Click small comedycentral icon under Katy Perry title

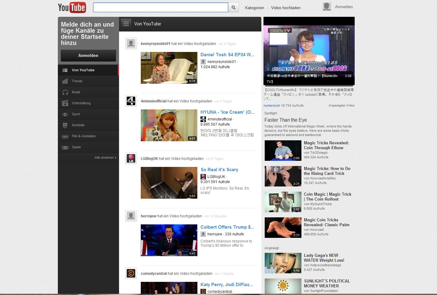coord(203,292)
